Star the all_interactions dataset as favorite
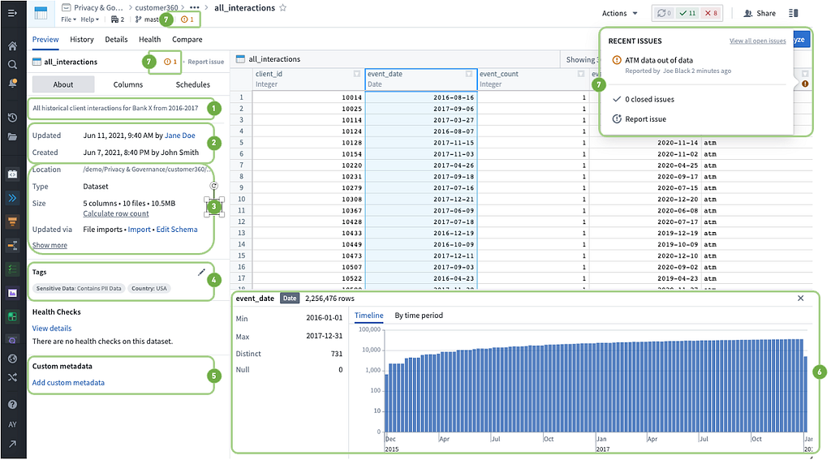831x460 pixels. [282, 7]
